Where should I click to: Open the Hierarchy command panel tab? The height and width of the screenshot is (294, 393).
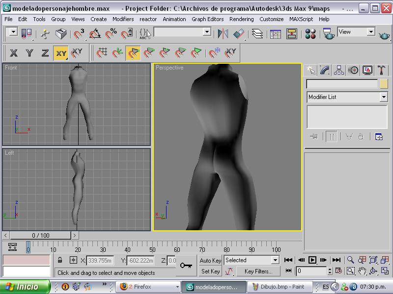pos(339,70)
